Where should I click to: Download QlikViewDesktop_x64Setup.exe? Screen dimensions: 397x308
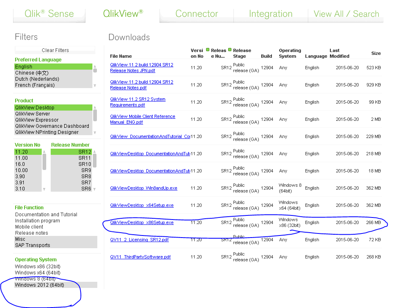coord(142,205)
